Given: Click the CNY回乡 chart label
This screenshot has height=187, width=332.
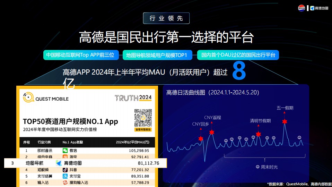Looking at the screenshot, I should pos(200,124).
